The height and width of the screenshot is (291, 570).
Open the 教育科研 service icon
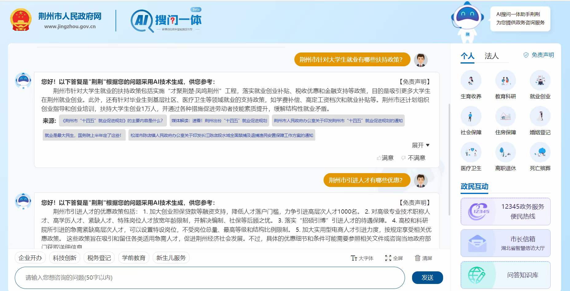pyautogui.click(x=505, y=81)
